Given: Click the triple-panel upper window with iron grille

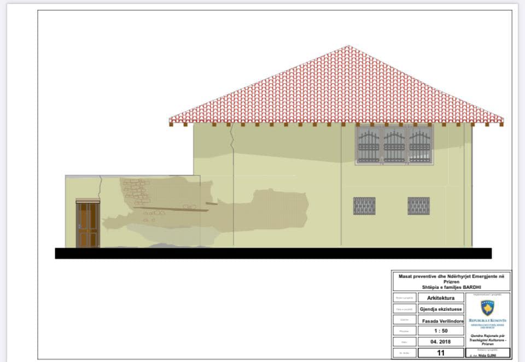Looking at the screenshot, I should pos(394,145).
